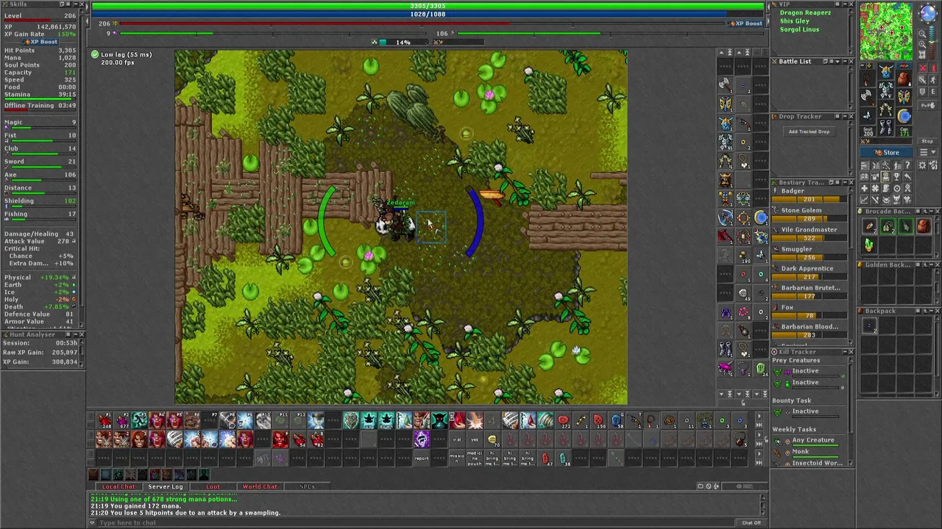This screenshot has width=942, height=529.
Task: Click the Add Tracked Drop button
Action: click(x=809, y=132)
